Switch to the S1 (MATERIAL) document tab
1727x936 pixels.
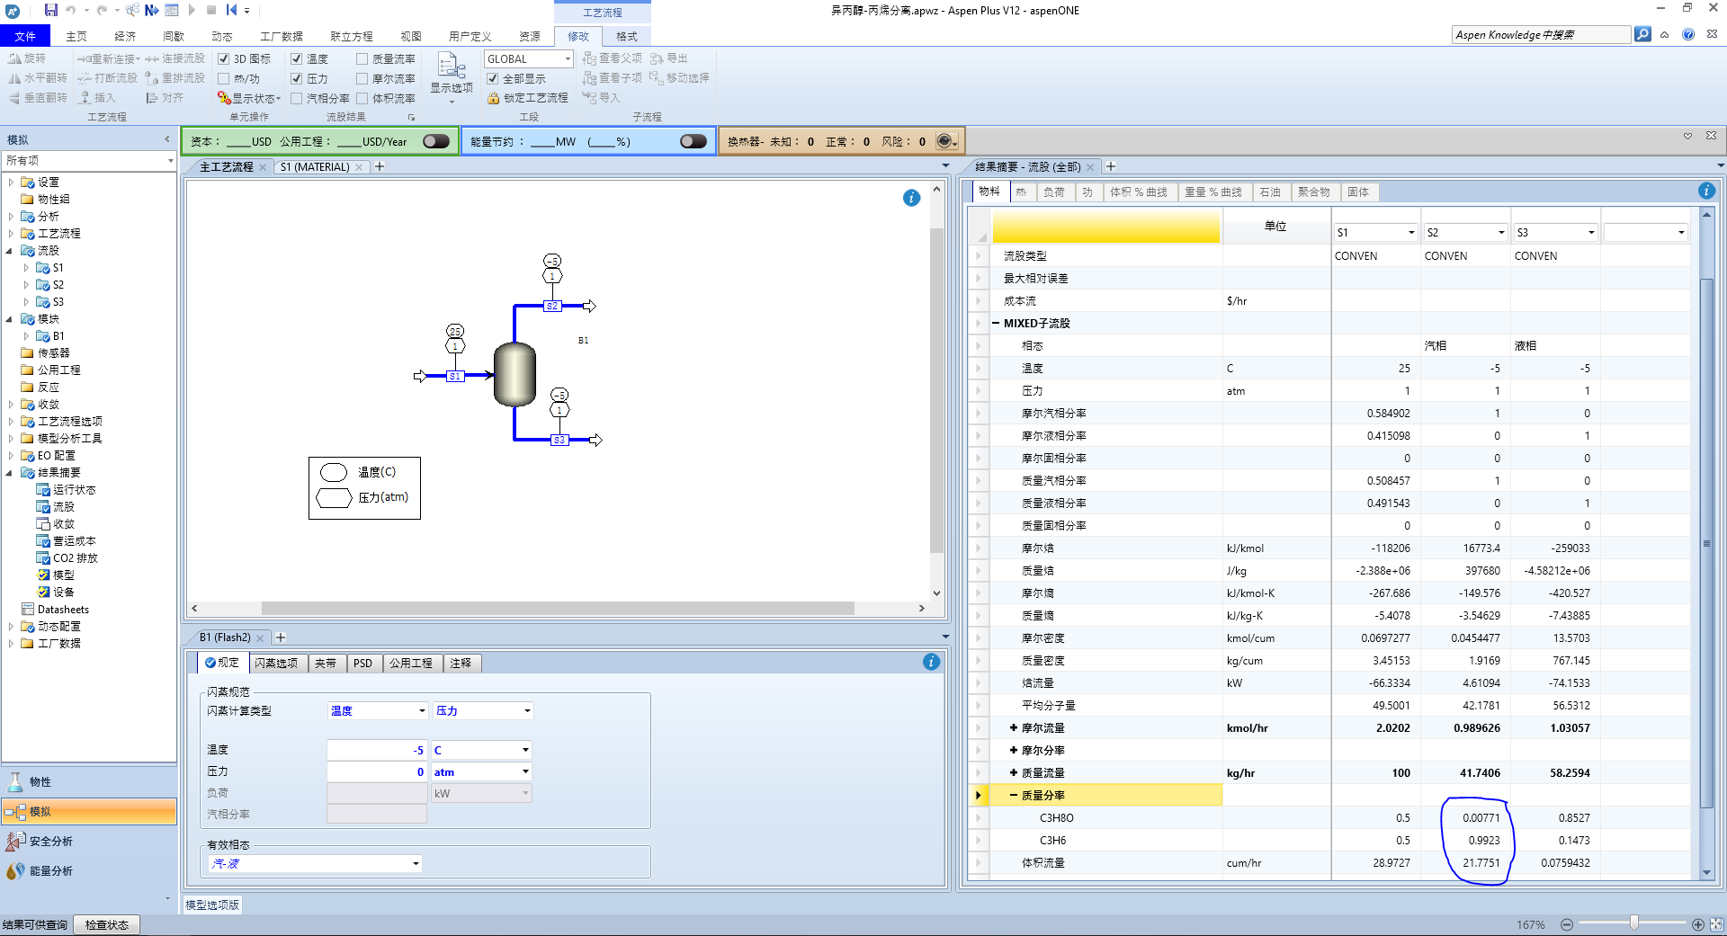point(315,166)
